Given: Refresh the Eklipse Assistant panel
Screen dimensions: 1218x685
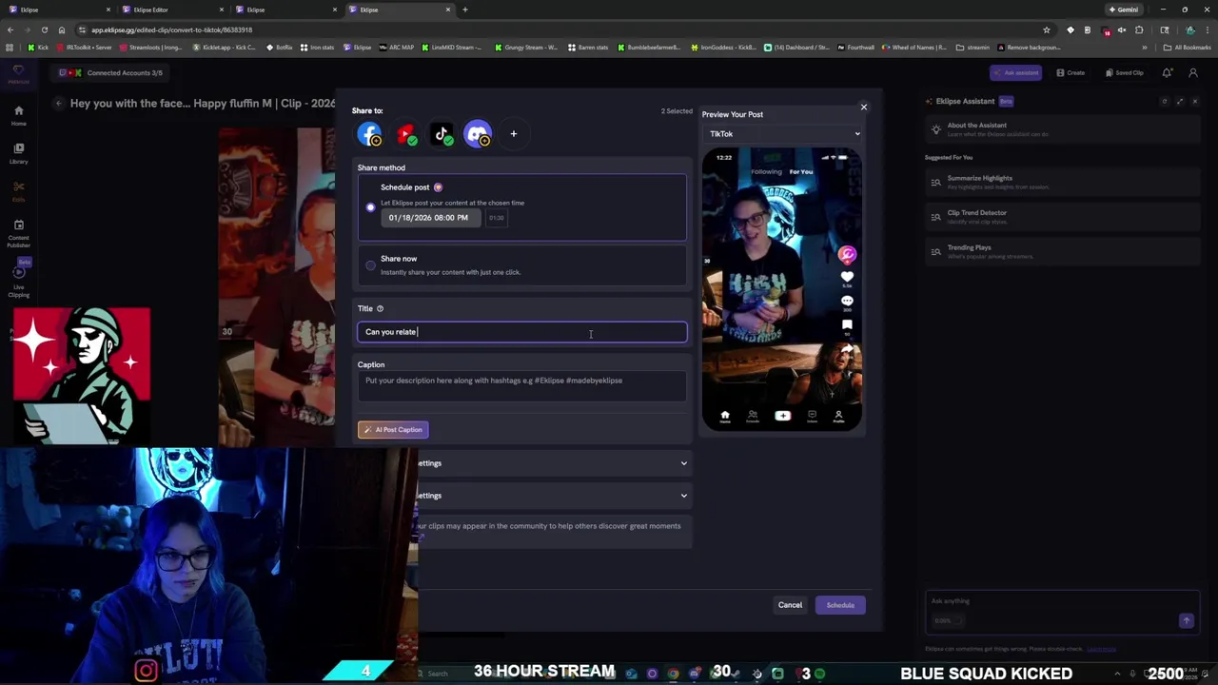Looking at the screenshot, I should click(x=1165, y=101).
